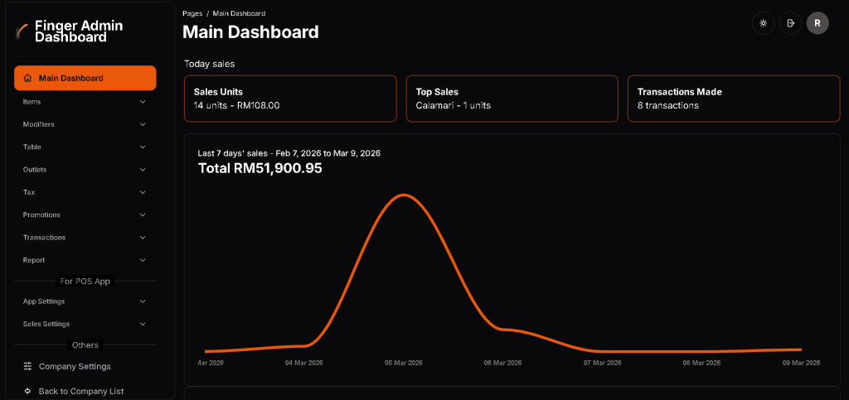Screen dimensions: 849x400
Task: Click the home icon beside Main Dashboard
Action: (28, 78)
